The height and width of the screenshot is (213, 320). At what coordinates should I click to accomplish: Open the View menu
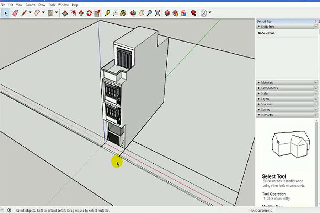[x=19, y=5]
